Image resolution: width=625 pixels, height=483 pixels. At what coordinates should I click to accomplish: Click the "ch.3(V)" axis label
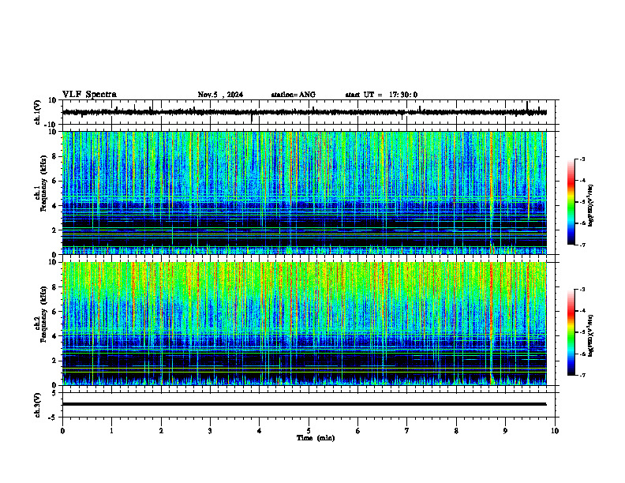pos(38,405)
